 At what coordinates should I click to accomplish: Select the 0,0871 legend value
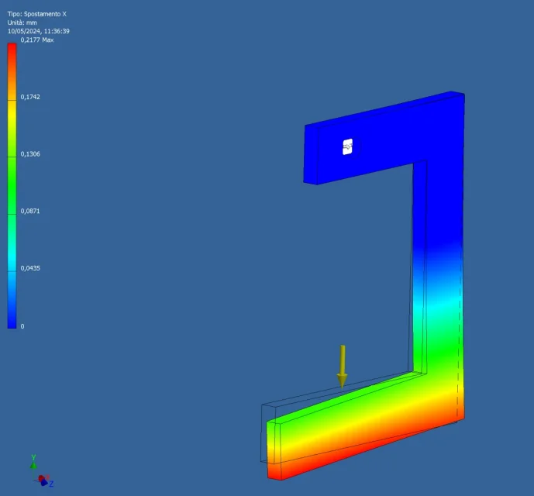[x=30, y=211]
